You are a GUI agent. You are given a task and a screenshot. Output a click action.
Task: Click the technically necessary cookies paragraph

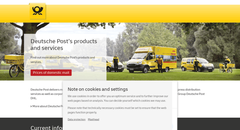[117, 110]
